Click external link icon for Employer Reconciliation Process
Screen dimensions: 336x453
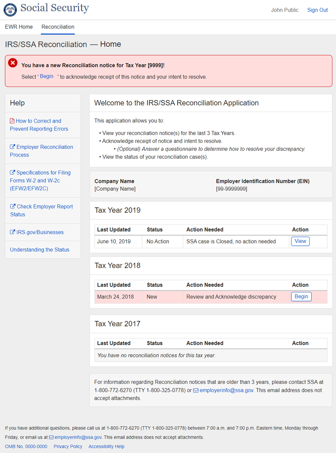coord(12,147)
